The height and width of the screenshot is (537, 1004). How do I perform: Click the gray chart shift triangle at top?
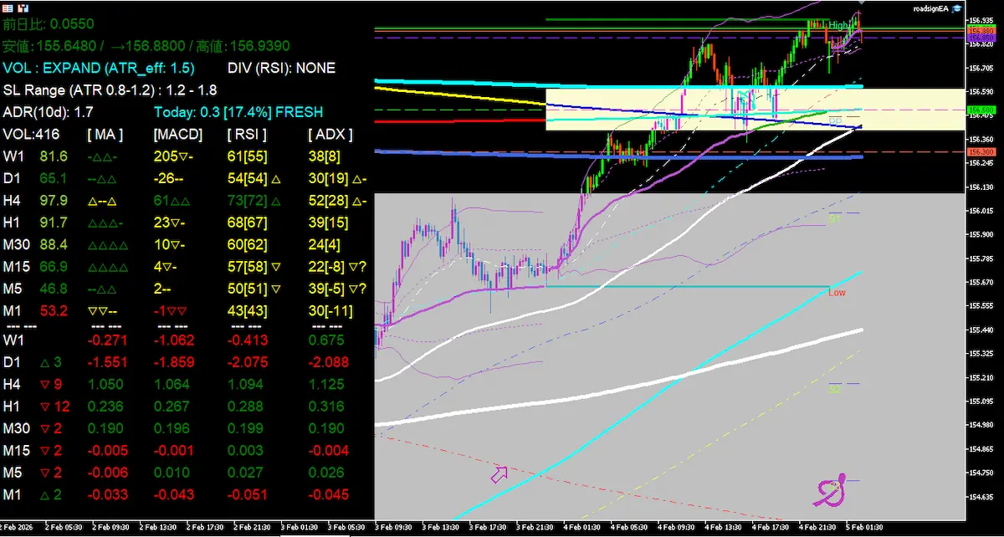tap(862, 4)
